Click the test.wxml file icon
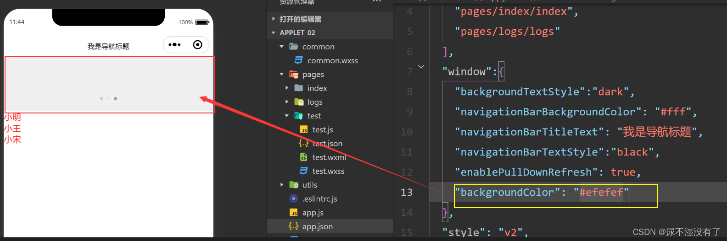Image resolution: width=727 pixels, height=241 pixels. [304, 157]
